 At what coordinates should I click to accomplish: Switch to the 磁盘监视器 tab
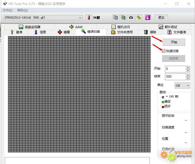(29, 27)
